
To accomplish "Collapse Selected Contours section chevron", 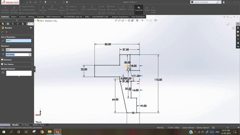I will coord(32,69).
